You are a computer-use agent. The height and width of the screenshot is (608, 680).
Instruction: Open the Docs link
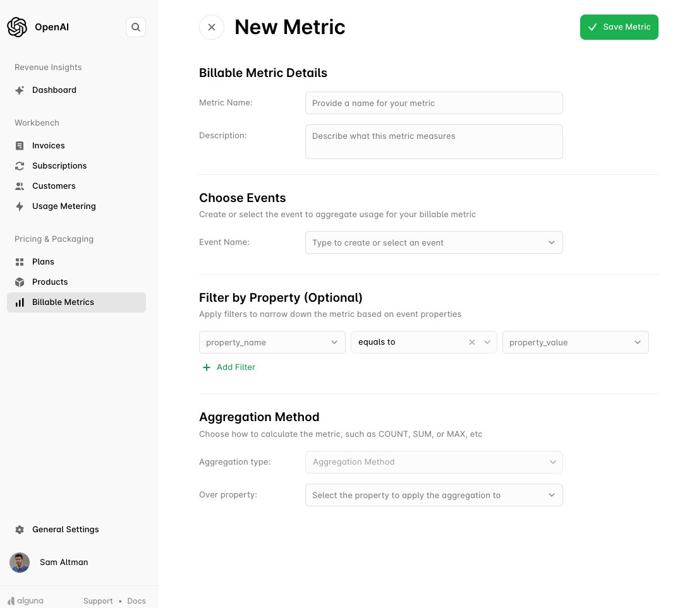tap(136, 601)
